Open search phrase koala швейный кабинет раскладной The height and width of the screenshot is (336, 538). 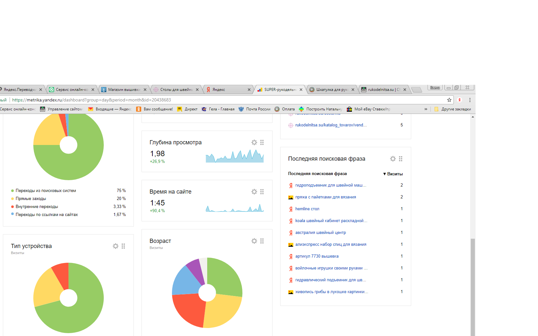pyautogui.click(x=331, y=221)
